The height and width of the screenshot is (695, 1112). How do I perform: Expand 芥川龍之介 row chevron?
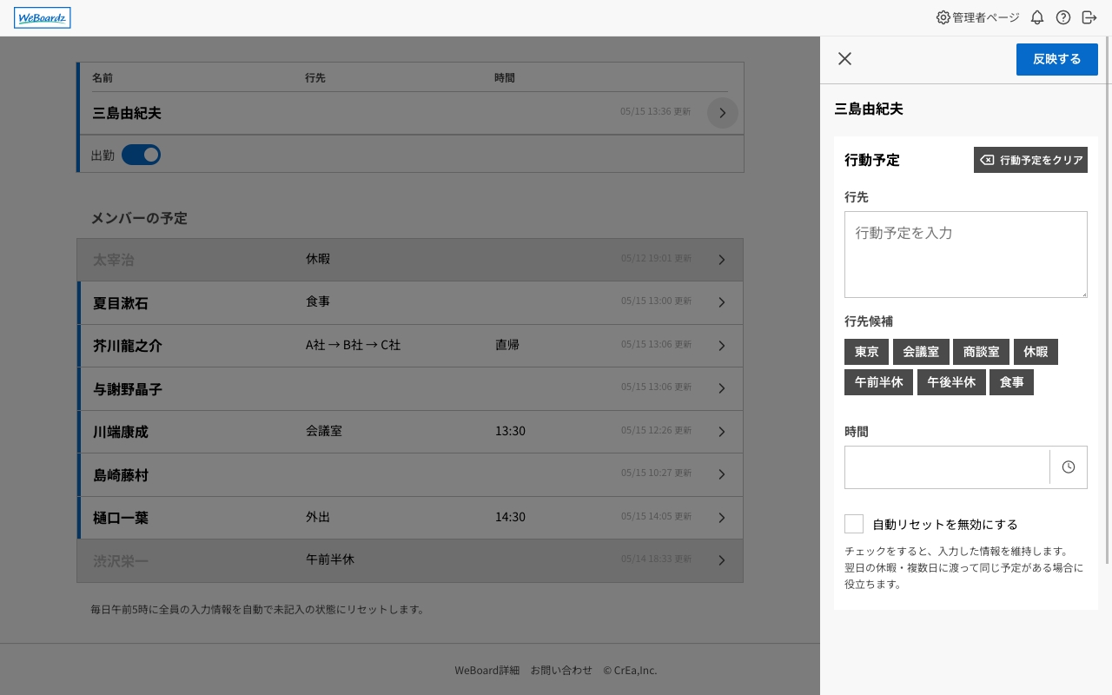point(721,346)
